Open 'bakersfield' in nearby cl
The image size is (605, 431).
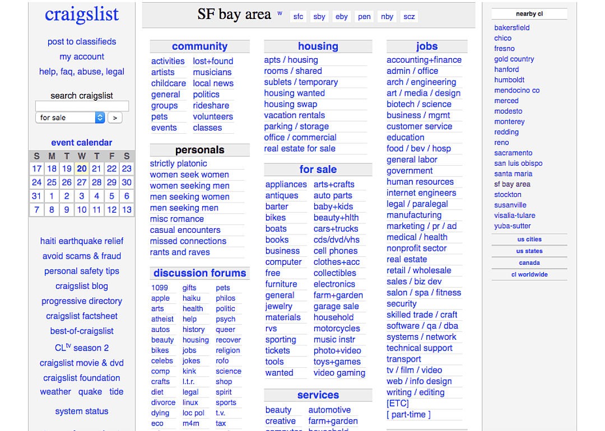(512, 28)
